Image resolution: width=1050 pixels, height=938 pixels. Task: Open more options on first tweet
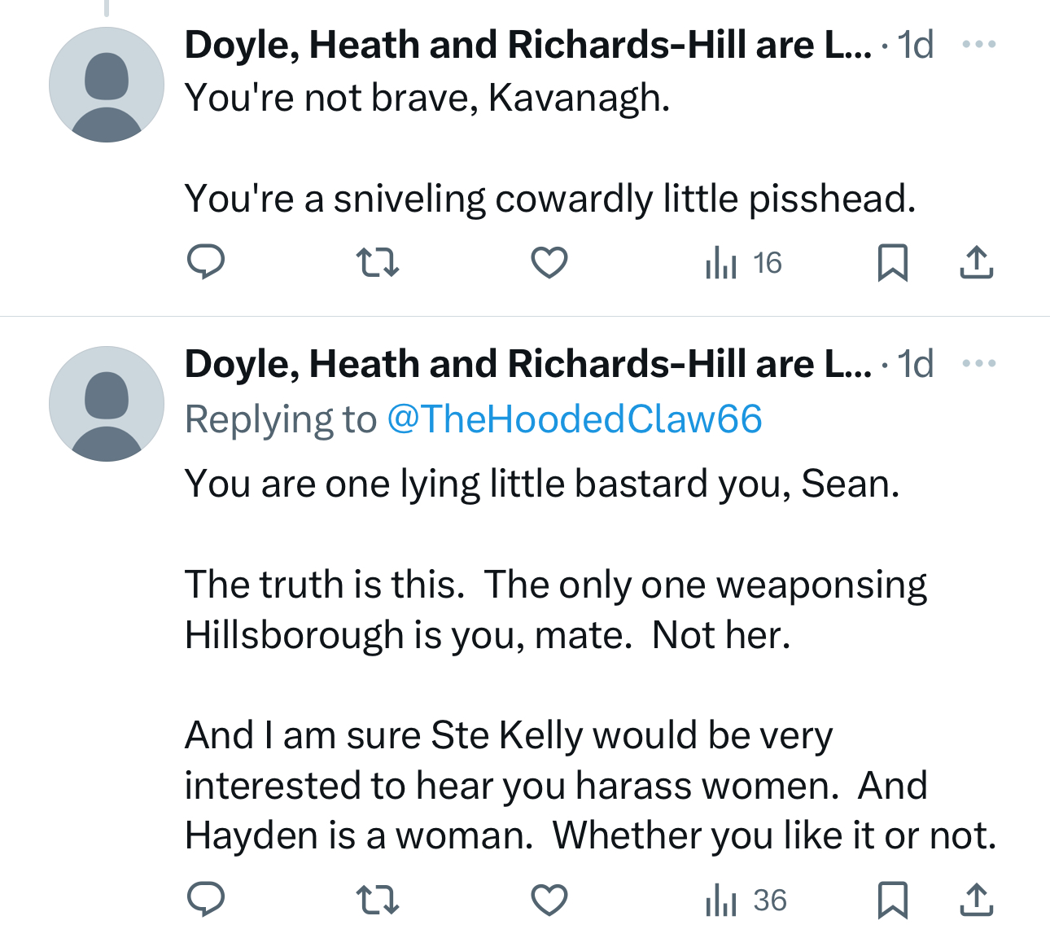tap(978, 45)
